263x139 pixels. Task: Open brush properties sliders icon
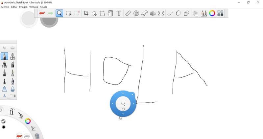tap(4, 48)
